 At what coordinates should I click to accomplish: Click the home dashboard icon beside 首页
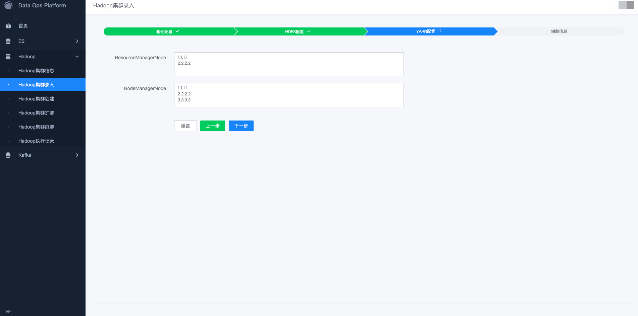tap(8, 26)
